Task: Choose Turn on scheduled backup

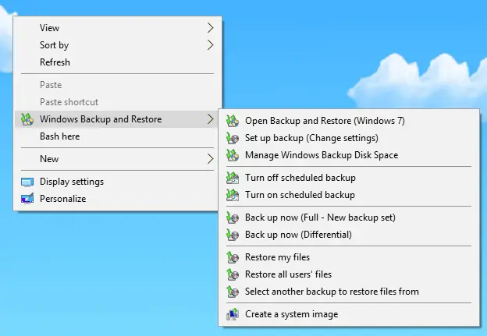Action: pos(349,195)
